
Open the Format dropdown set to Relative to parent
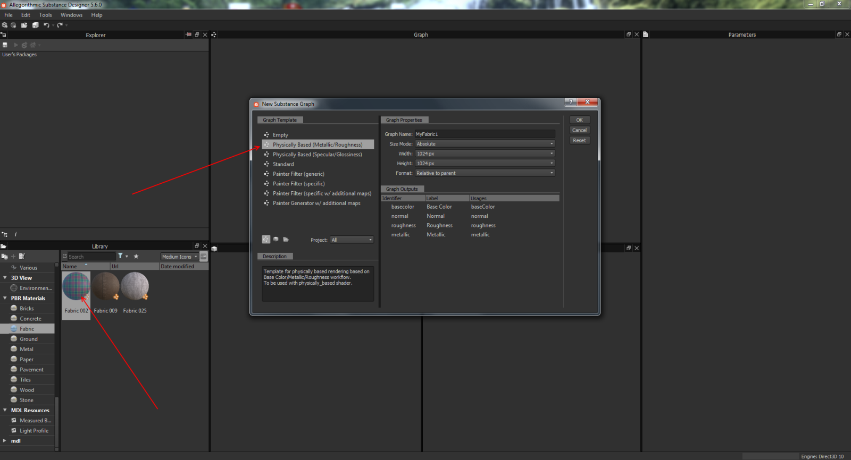pyautogui.click(x=485, y=173)
